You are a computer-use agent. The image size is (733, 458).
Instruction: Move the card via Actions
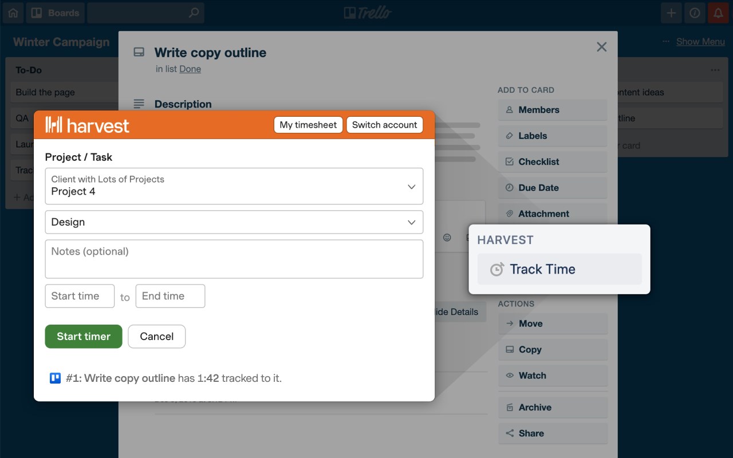click(x=553, y=323)
